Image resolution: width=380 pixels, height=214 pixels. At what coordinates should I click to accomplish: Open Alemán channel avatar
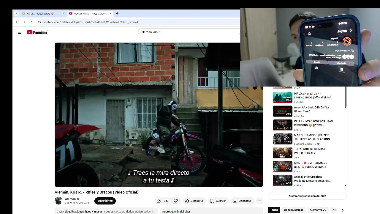point(58,201)
